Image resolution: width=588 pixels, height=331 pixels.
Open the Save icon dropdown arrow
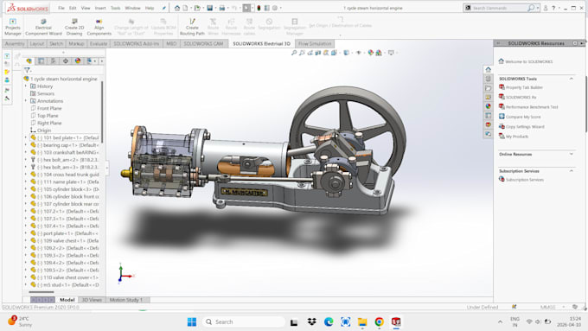[x=214, y=8]
